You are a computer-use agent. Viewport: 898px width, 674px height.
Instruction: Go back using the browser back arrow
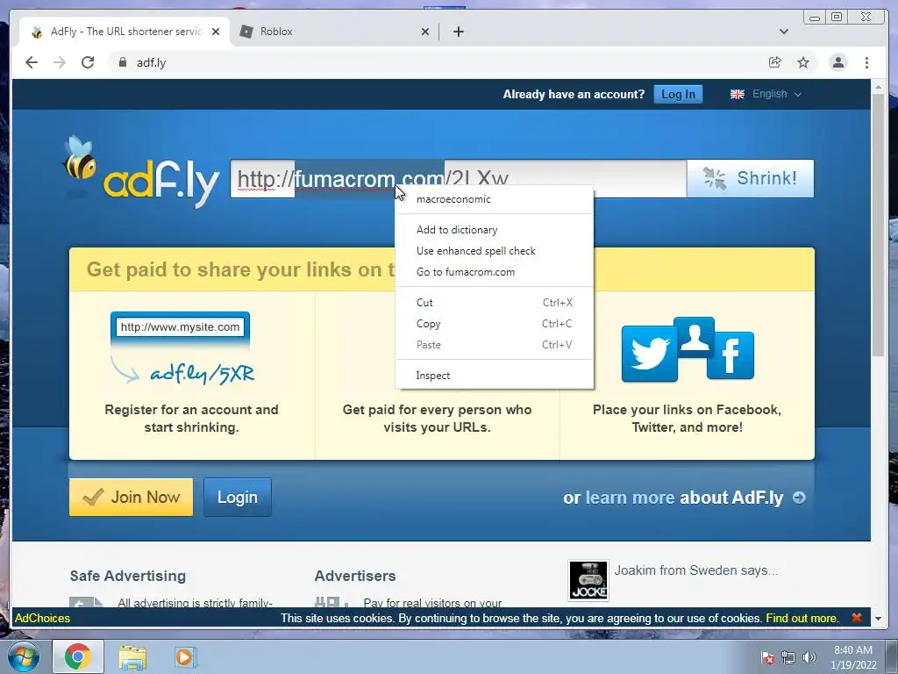pyautogui.click(x=32, y=62)
